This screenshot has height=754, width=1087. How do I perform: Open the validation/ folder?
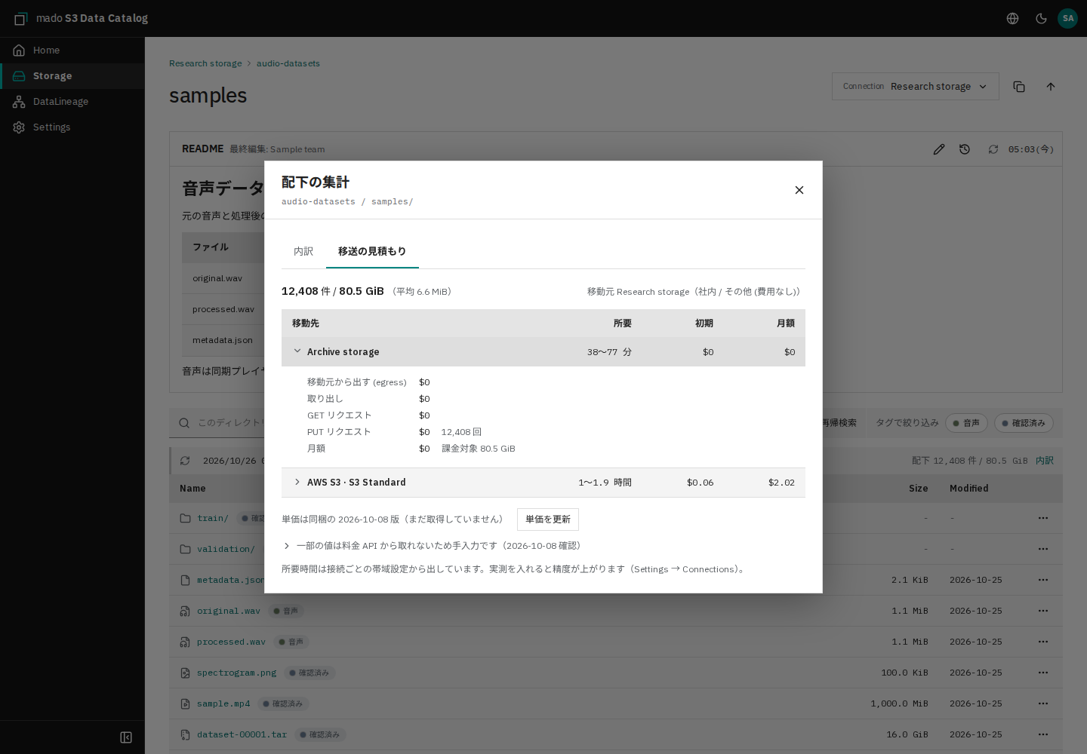click(226, 550)
